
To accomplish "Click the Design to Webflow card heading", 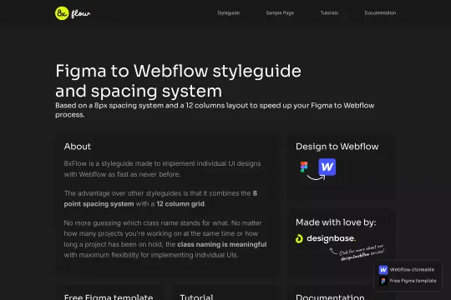I will tap(337, 147).
